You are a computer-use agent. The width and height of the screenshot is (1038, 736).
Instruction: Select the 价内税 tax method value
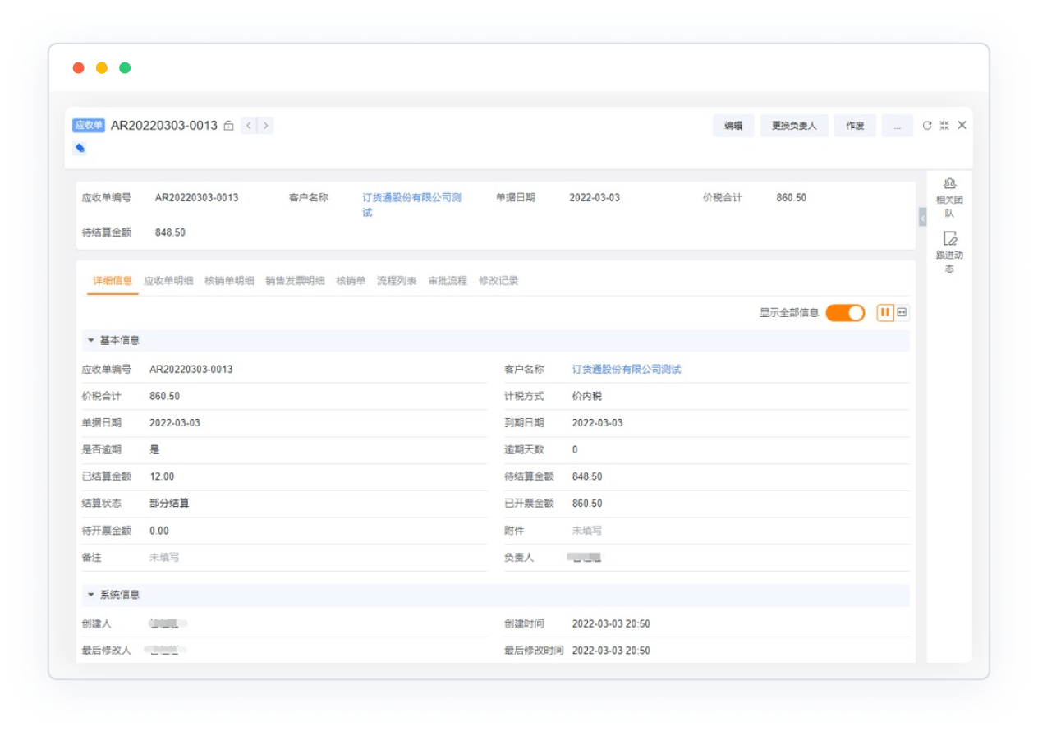click(586, 396)
